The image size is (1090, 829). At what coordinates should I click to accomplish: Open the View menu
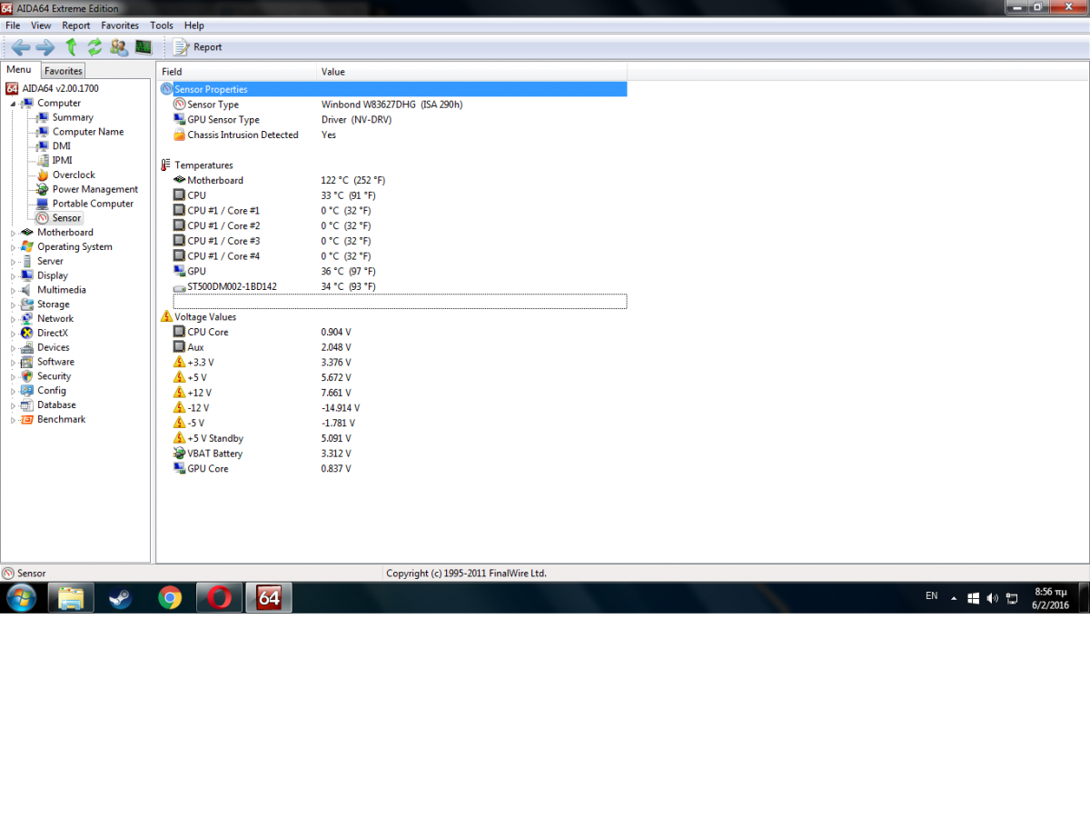(42, 25)
